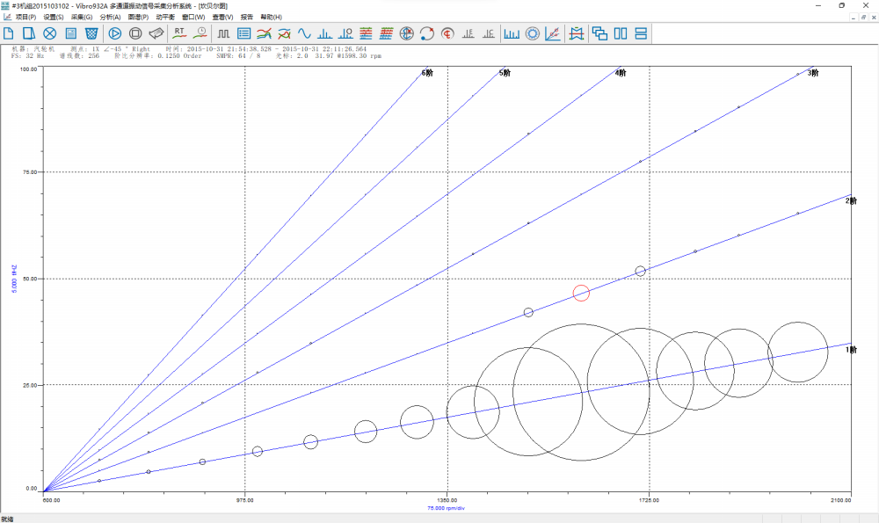Tile windows side by side icon

tap(621, 33)
